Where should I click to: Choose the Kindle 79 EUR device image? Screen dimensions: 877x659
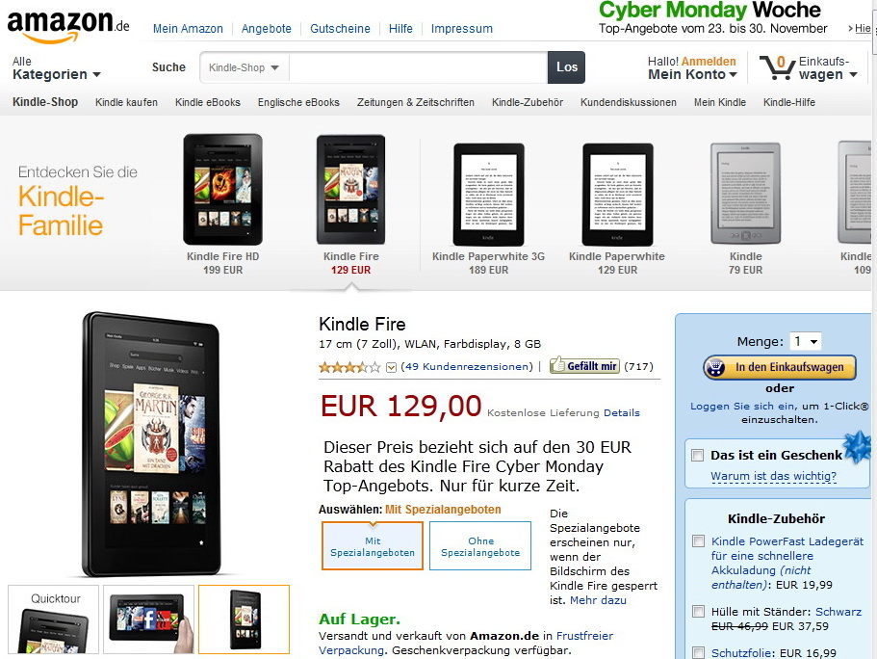745,193
